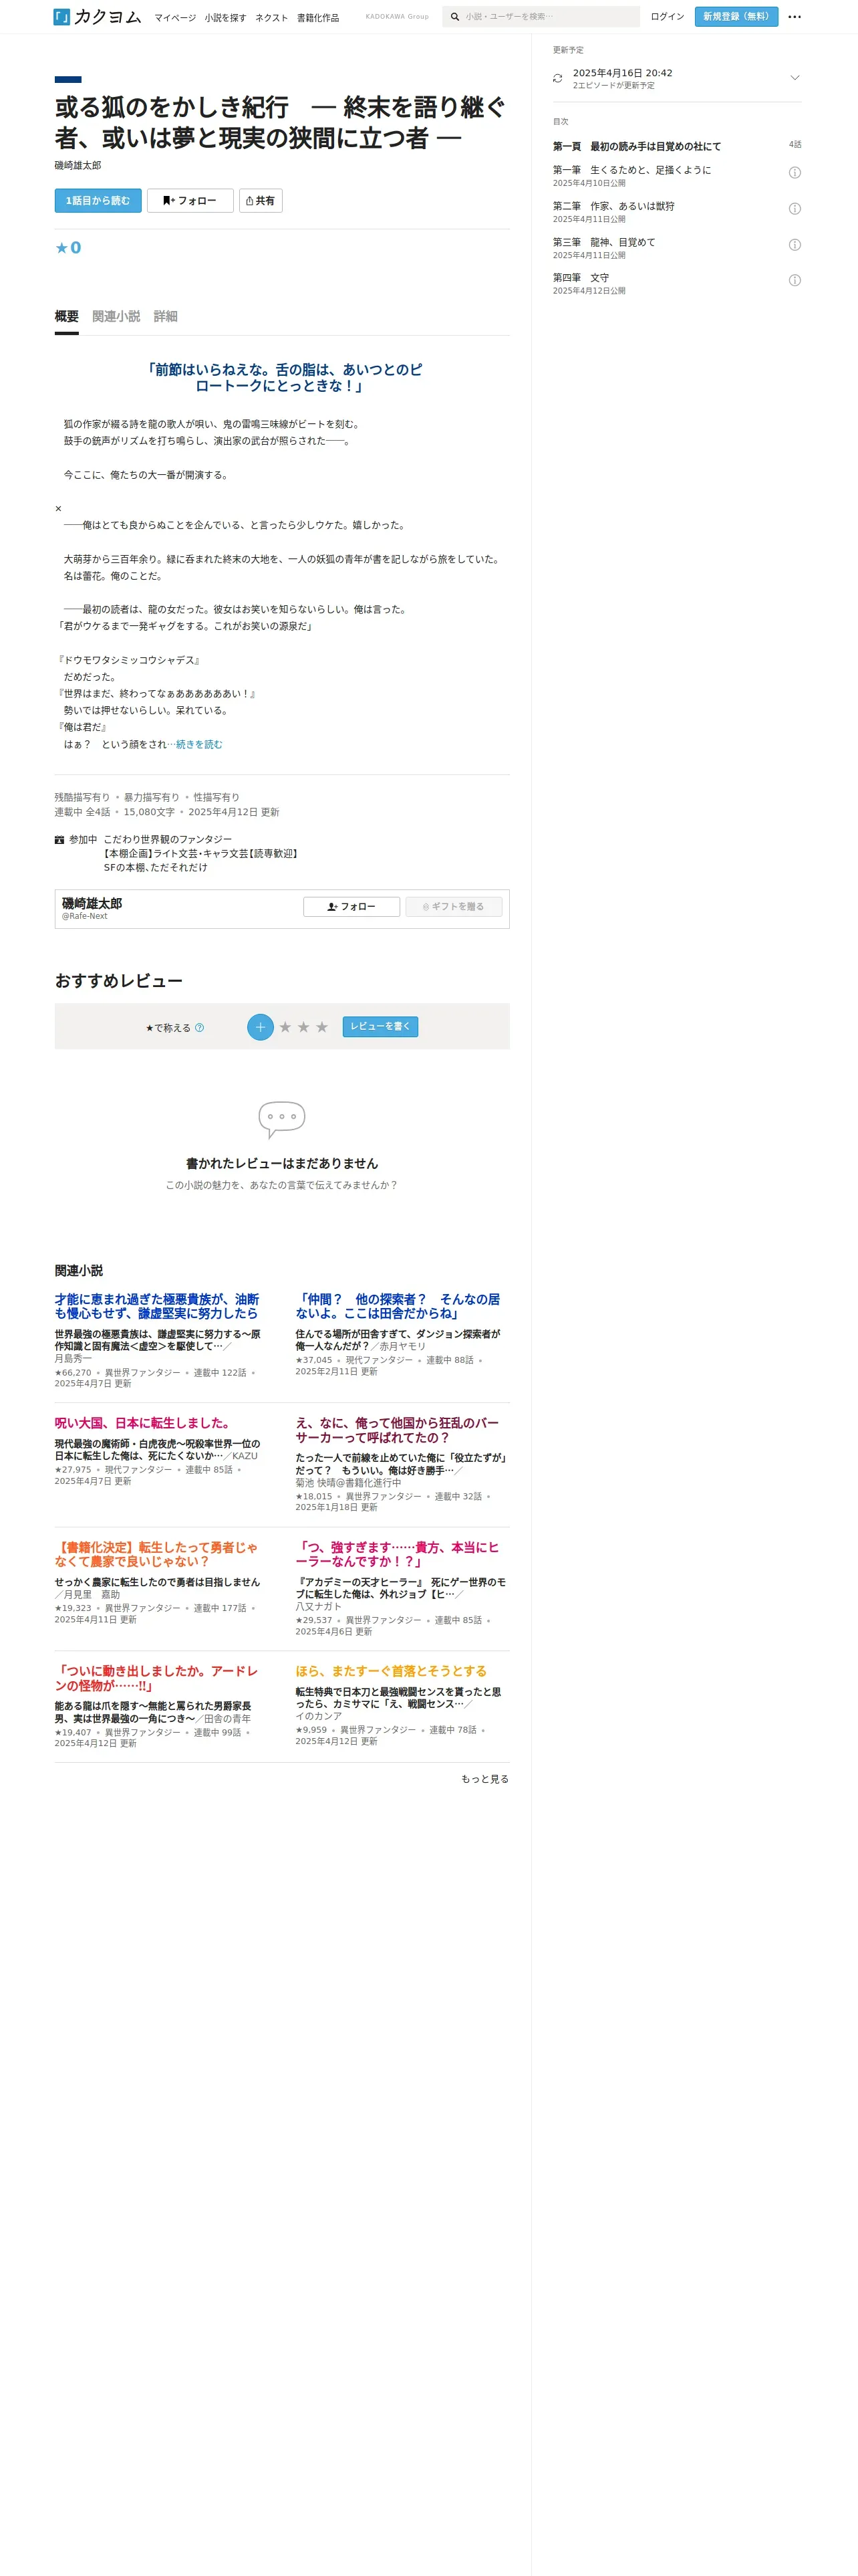Click 新規登録（無料） button
Screen dimensions: 858x2576
click(736, 17)
